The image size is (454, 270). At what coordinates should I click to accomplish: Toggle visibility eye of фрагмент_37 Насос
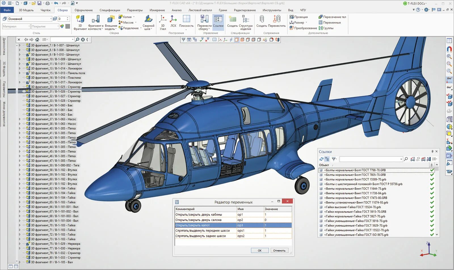24,119
